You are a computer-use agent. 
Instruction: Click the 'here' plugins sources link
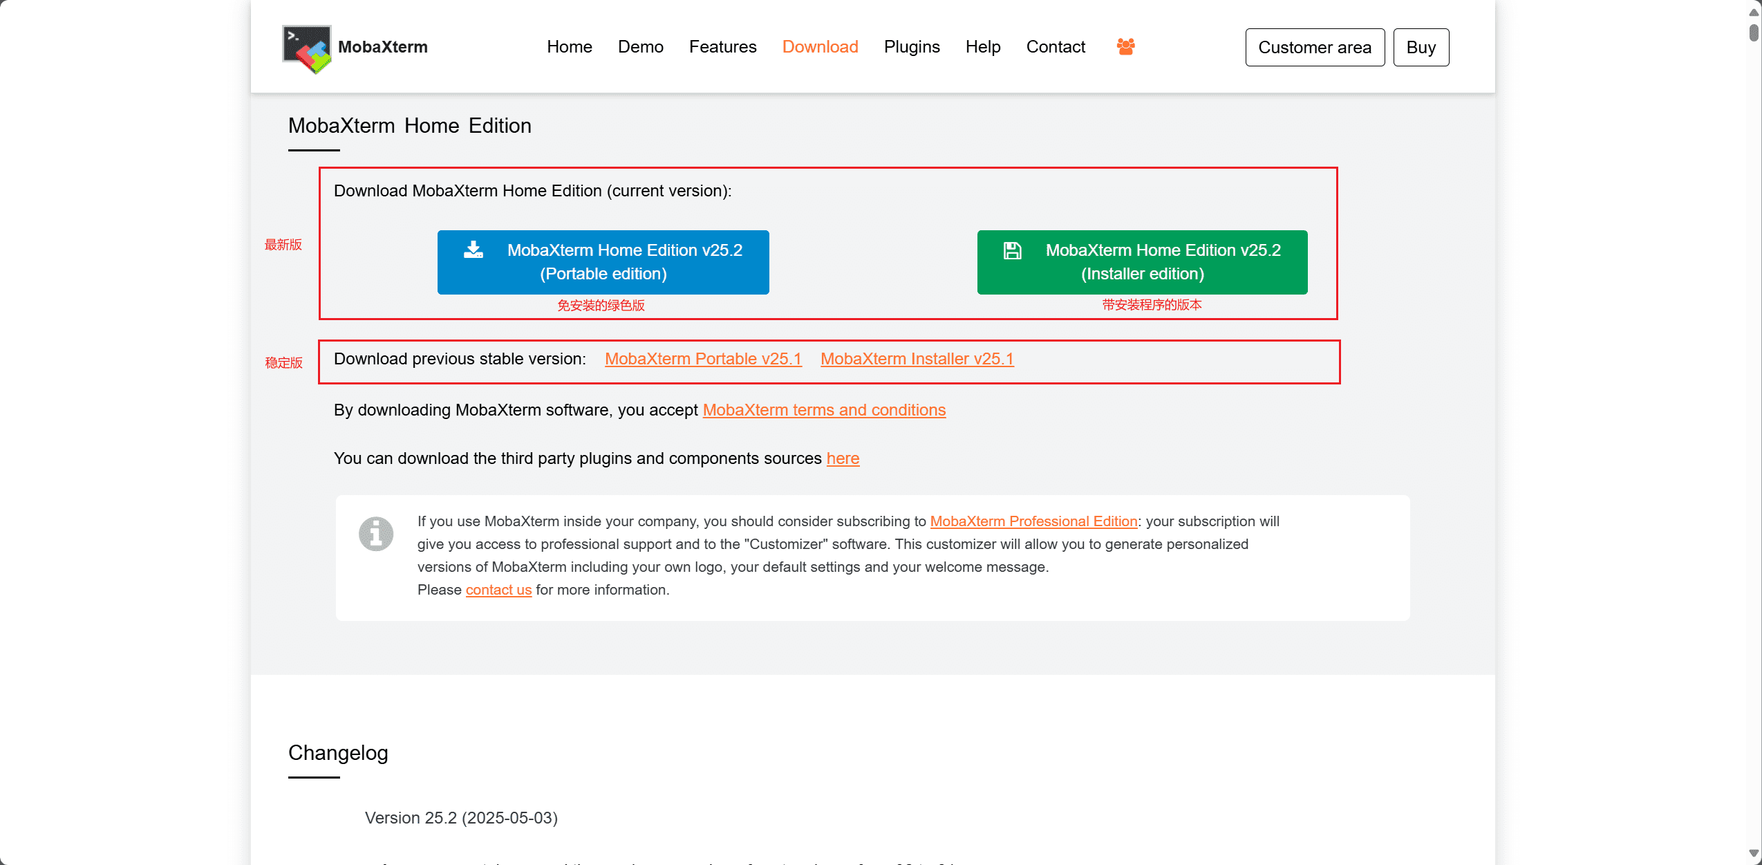coord(843,458)
